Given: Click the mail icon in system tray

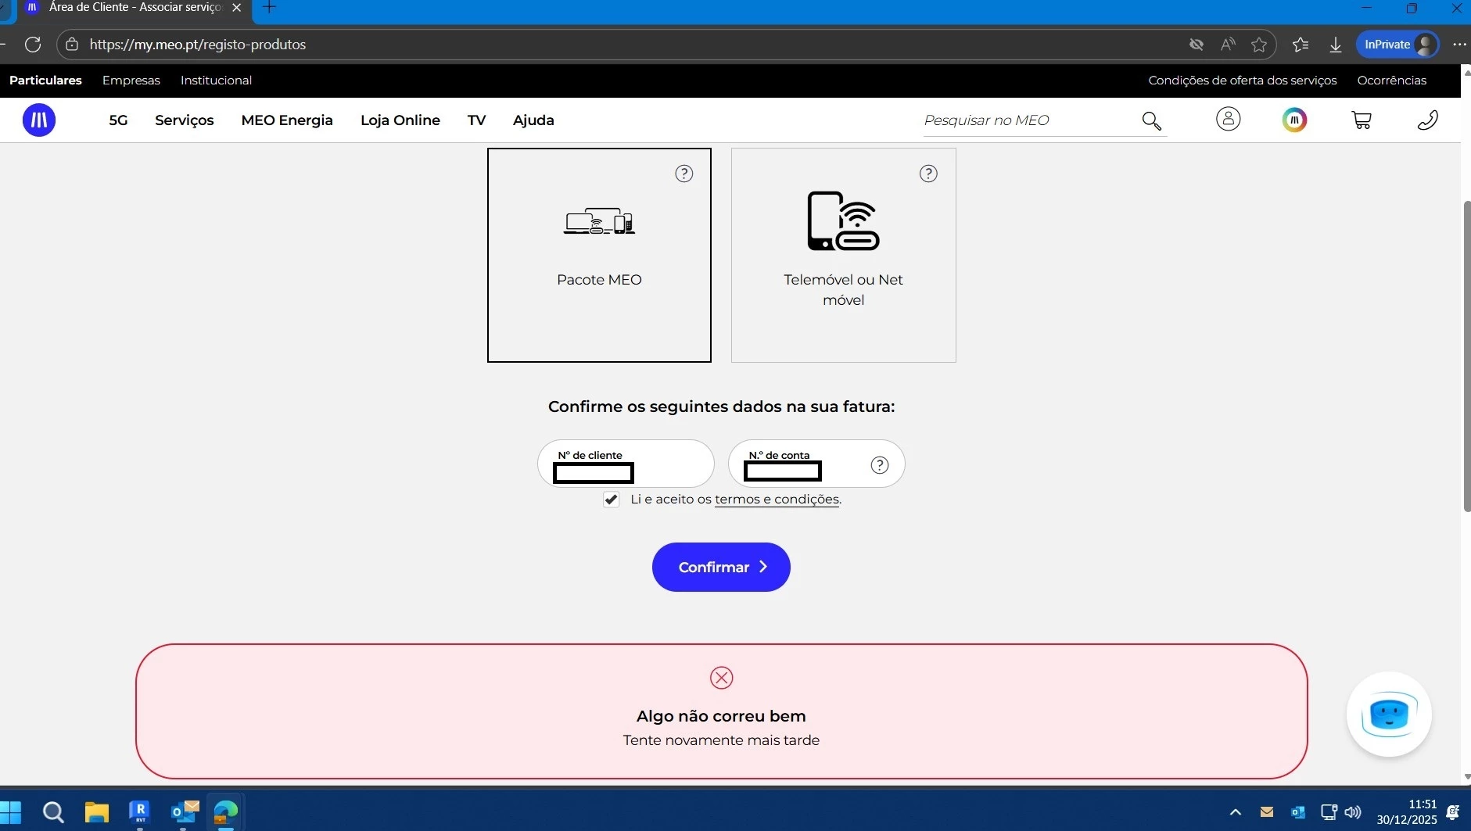Looking at the screenshot, I should (1267, 812).
